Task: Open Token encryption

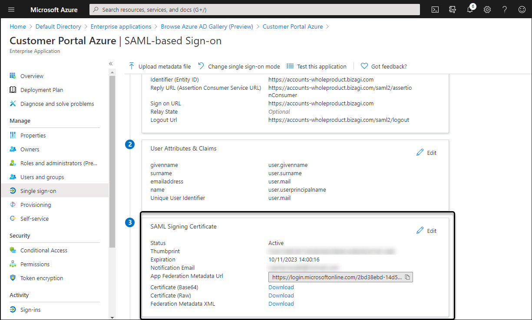Action: tap(42, 278)
